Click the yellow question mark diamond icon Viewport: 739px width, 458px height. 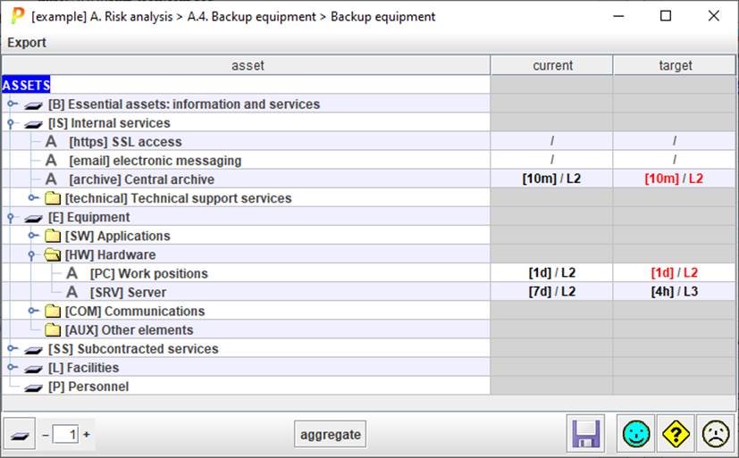676,435
